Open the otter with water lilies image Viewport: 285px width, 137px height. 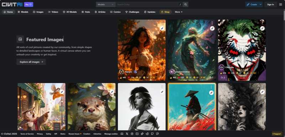(92, 106)
